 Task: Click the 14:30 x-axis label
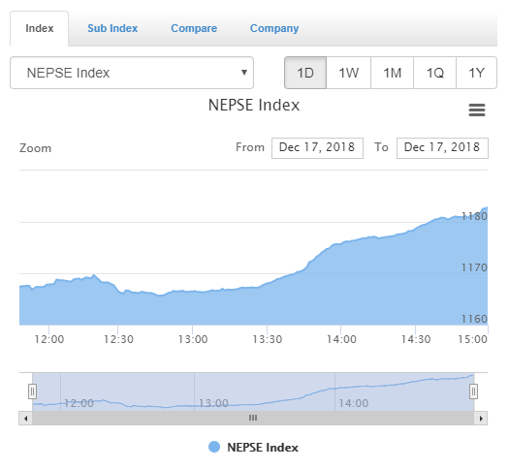[416, 339]
